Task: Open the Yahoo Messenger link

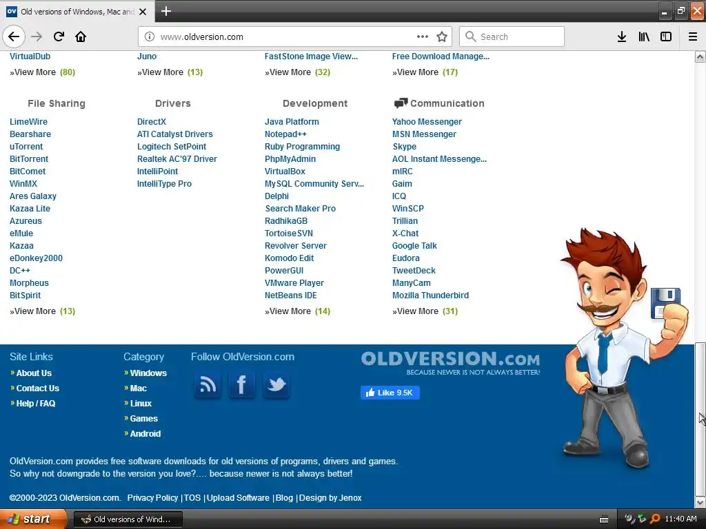Action: click(x=427, y=122)
